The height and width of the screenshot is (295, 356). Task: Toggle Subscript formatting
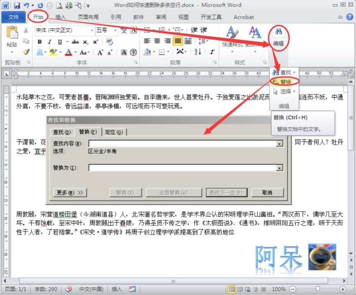pos(86,42)
